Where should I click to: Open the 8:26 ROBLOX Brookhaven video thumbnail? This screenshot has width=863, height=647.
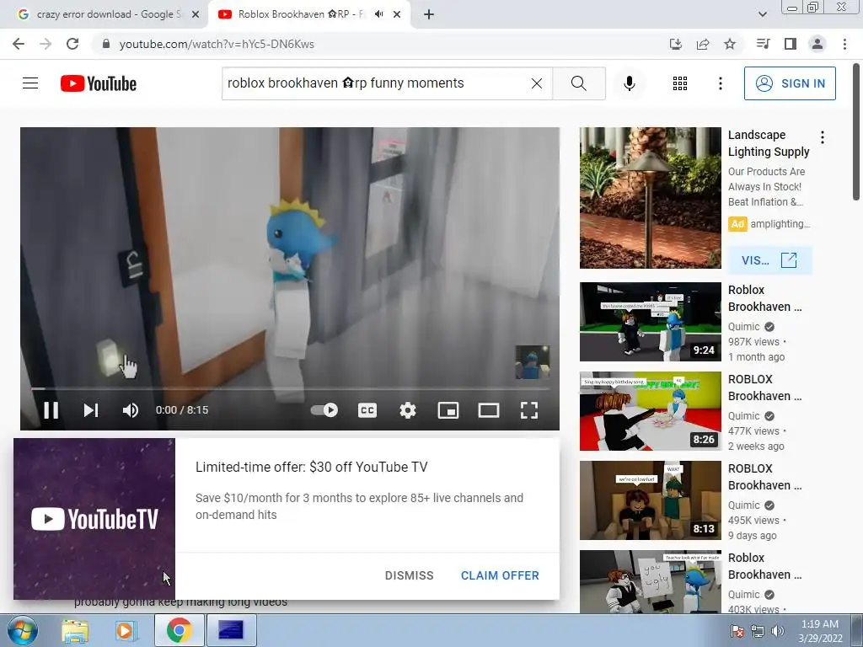[650, 411]
